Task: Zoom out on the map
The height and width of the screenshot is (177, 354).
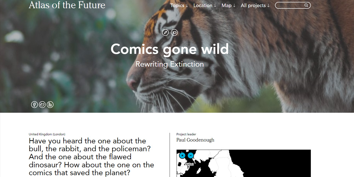Action: pos(190,155)
